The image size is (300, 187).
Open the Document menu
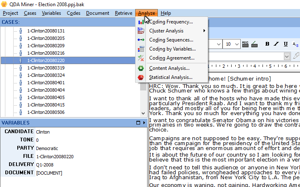(98, 13)
